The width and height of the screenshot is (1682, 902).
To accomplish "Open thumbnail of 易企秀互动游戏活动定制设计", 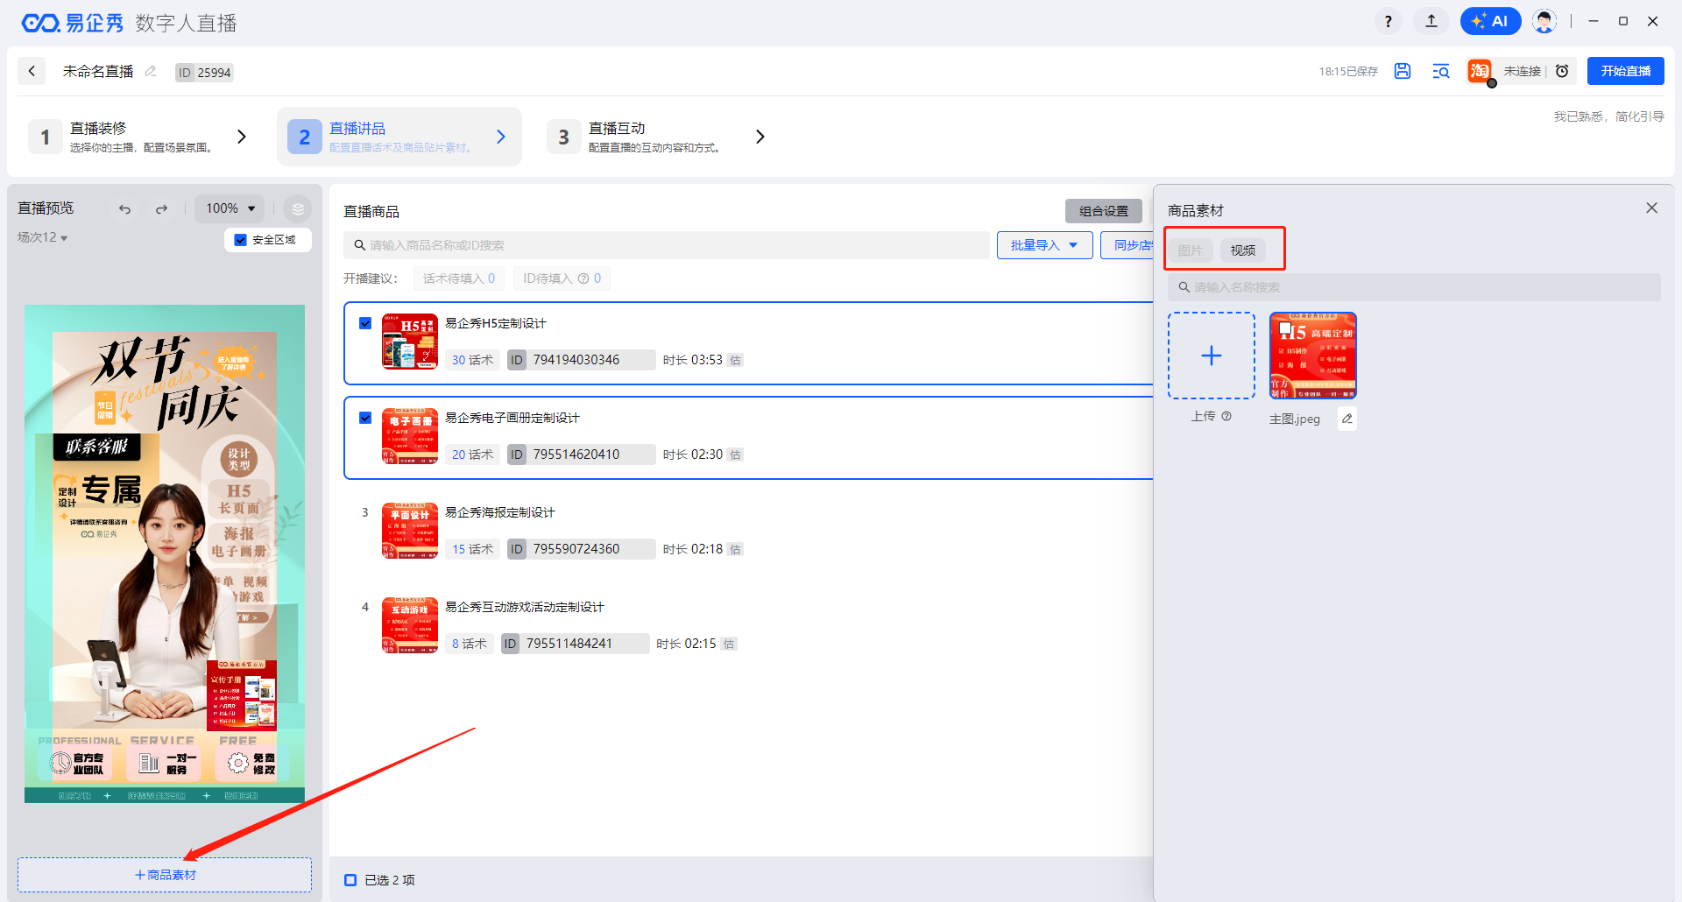I will click(410, 625).
